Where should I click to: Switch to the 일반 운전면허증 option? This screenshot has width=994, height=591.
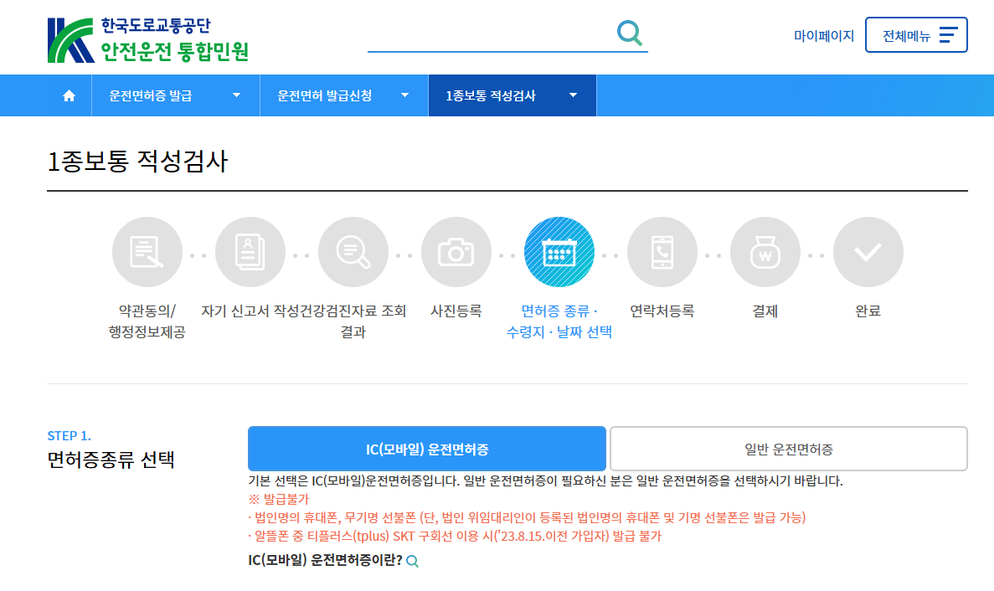[x=789, y=448]
